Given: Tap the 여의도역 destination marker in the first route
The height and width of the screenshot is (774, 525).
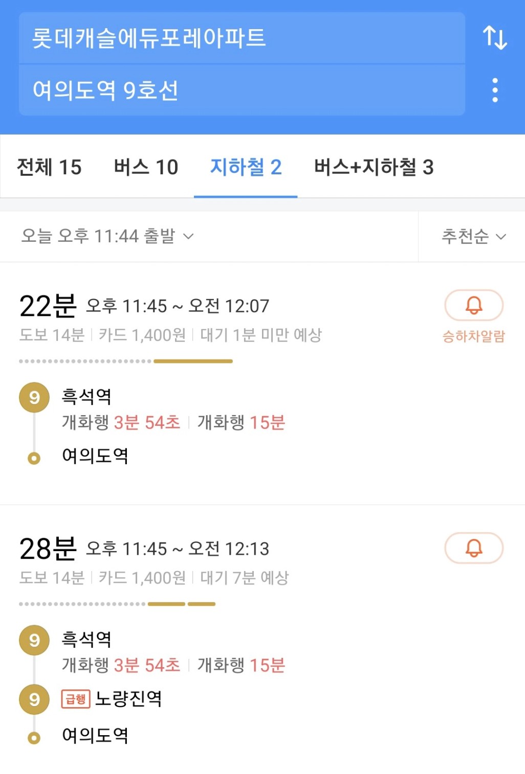Looking at the screenshot, I should 34,458.
